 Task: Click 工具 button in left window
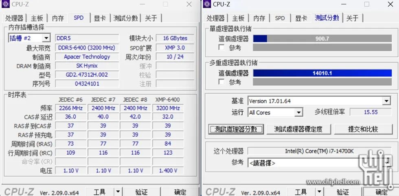[100, 192]
